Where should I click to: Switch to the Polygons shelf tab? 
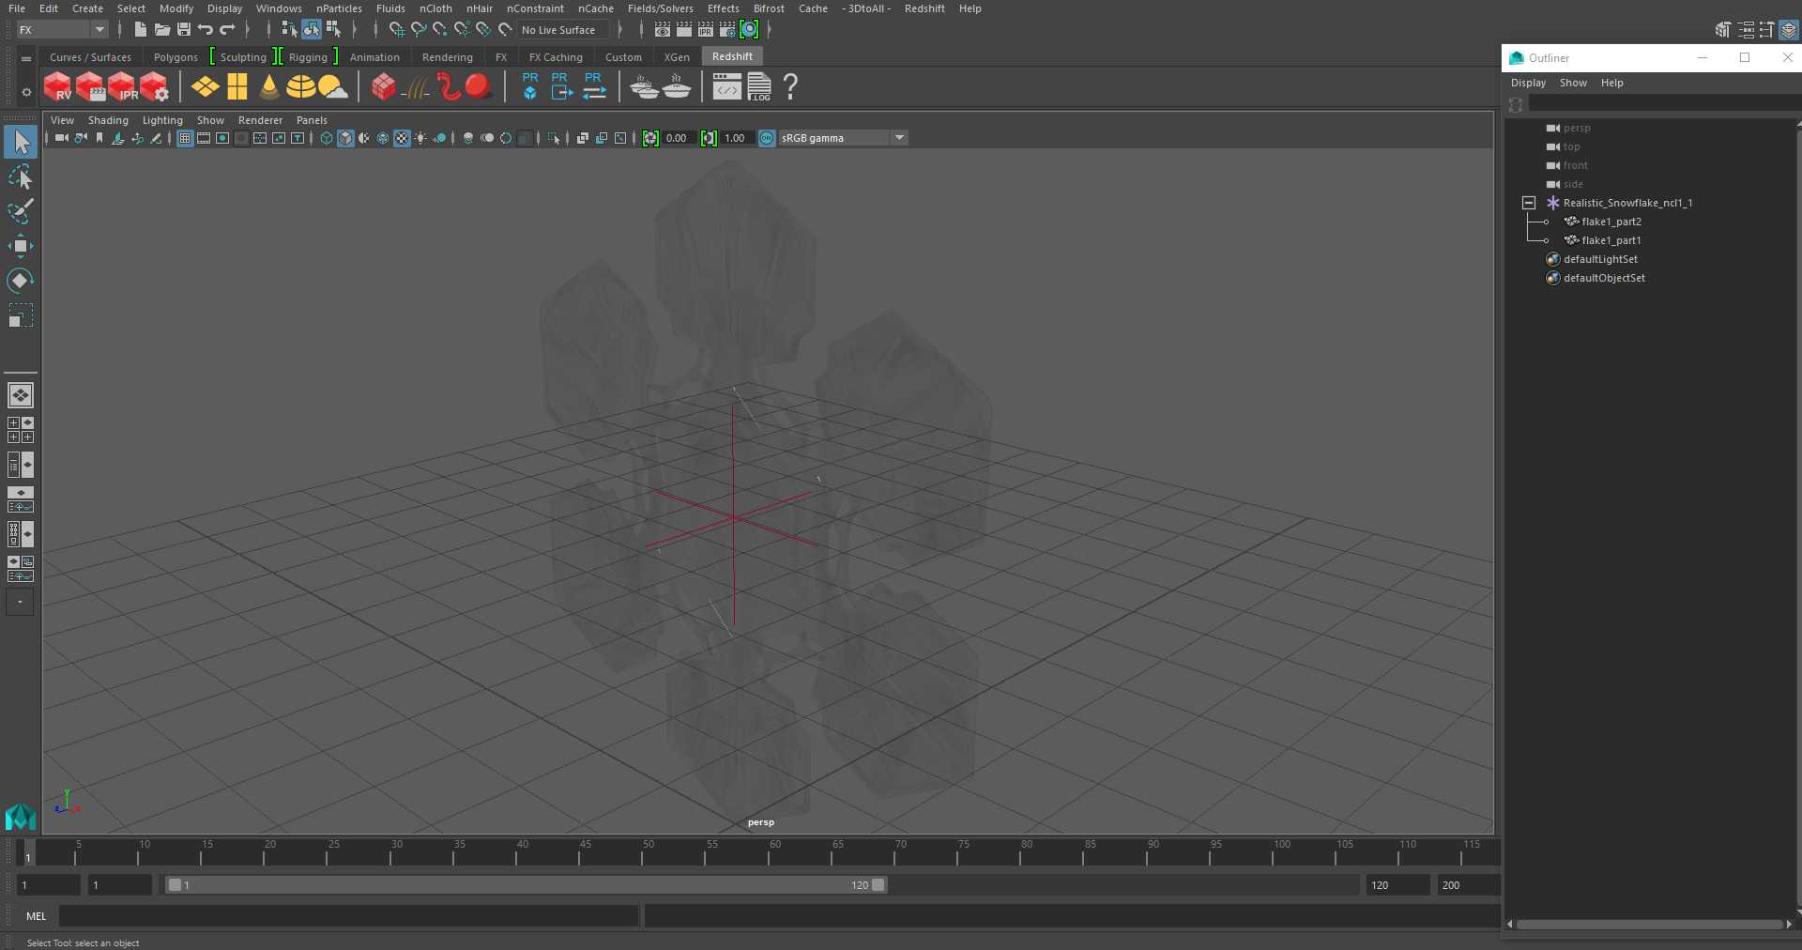(x=176, y=57)
